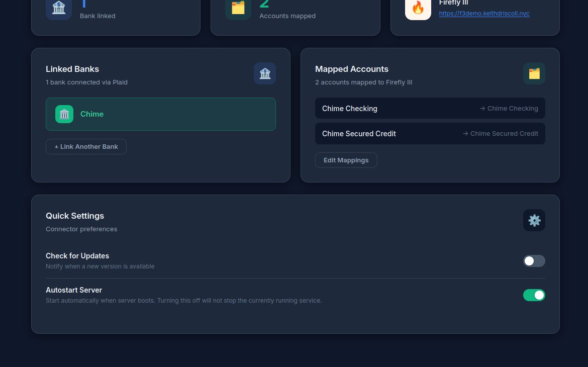Click the bank icon in Linked Banks header
This screenshot has height=367, width=588.
click(265, 73)
